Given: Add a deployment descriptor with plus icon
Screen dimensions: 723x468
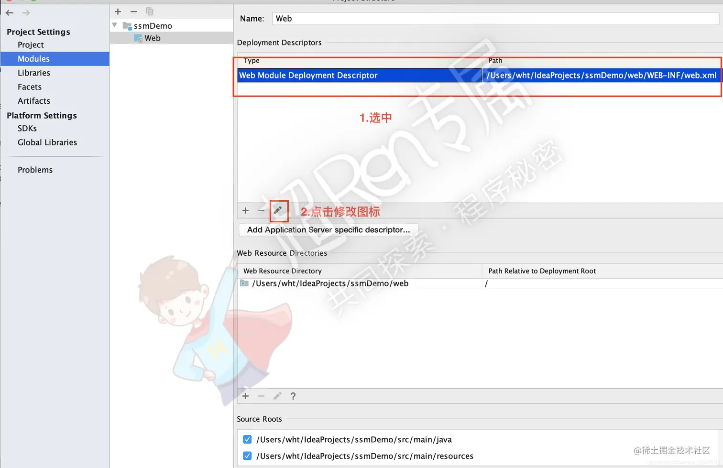Looking at the screenshot, I should pyautogui.click(x=246, y=211).
